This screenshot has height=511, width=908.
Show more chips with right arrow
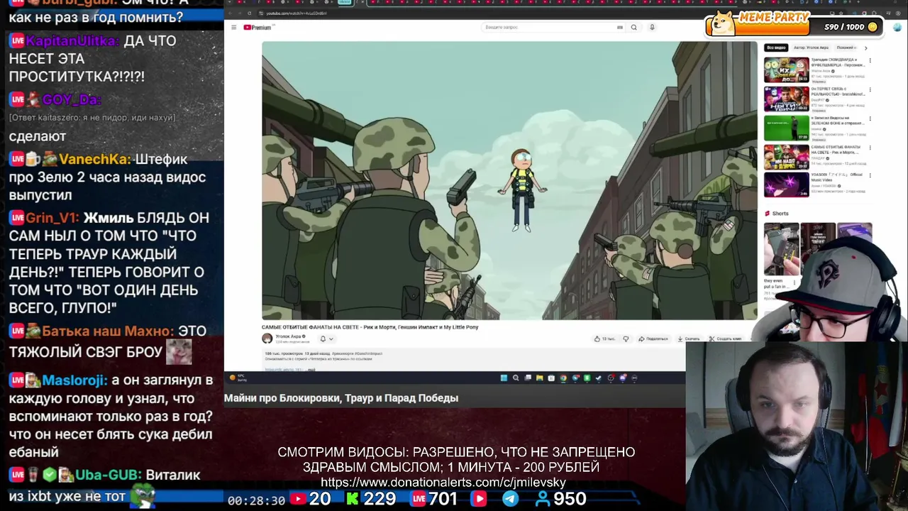865,48
